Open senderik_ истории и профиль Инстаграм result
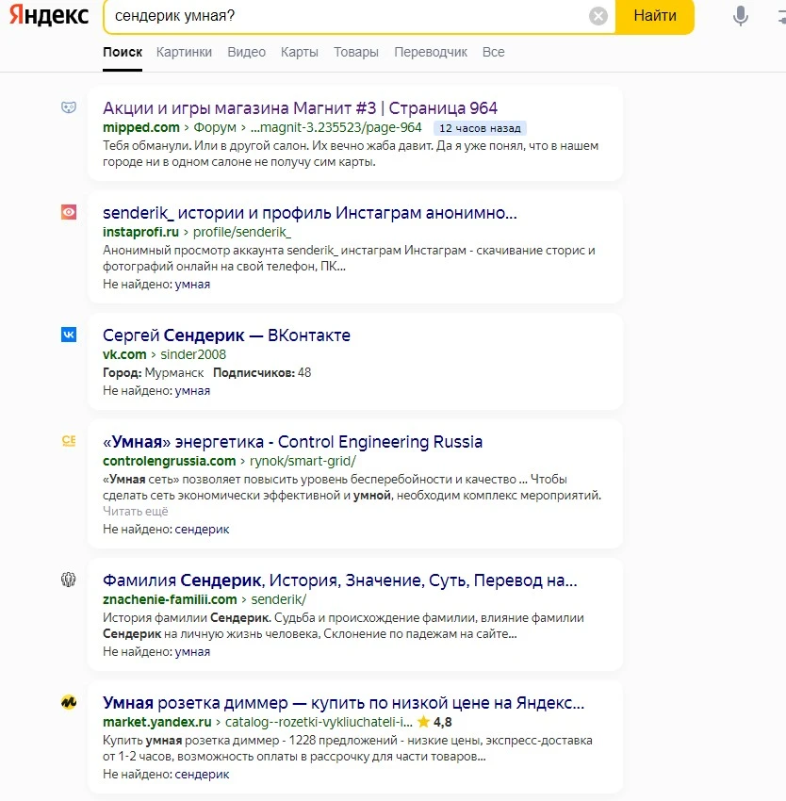 (x=310, y=213)
